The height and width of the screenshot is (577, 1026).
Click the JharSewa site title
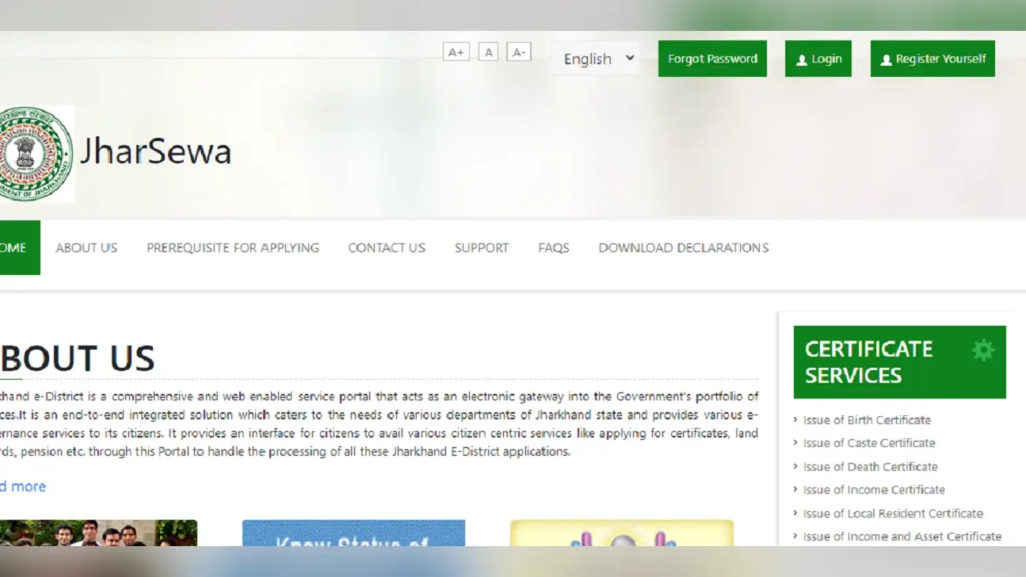coord(155,151)
